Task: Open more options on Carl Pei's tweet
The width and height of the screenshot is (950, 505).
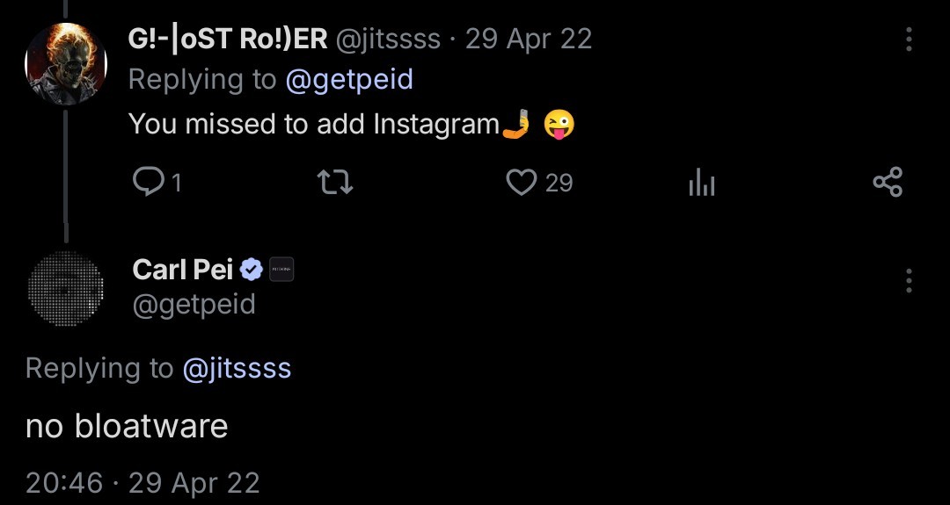Action: click(x=908, y=281)
